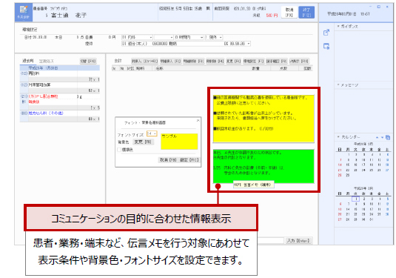Viewport: 396px width, 278px height.
Task: Click the 変更 [F6] background color button
Action: pos(143,142)
